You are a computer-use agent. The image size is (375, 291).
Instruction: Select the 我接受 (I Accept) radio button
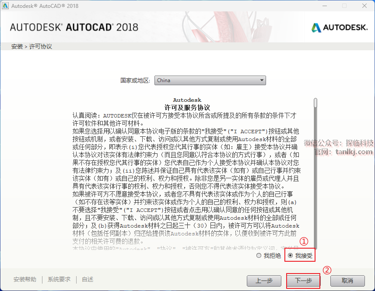[291, 256]
